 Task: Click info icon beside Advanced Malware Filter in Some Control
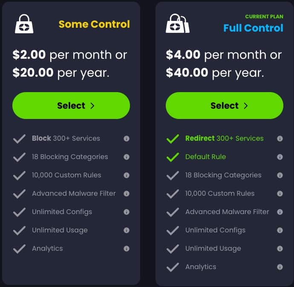pyautogui.click(x=127, y=194)
